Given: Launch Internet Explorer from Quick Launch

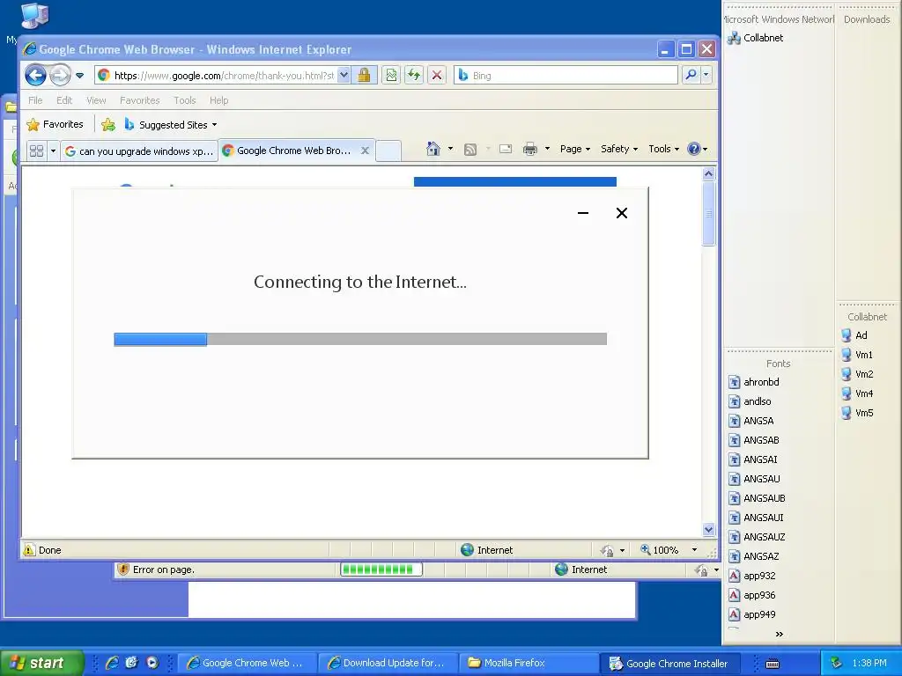Looking at the screenshot, I should point(112,663).
